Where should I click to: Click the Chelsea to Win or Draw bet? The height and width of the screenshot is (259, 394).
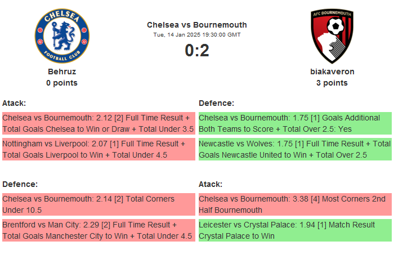point(98,123)
